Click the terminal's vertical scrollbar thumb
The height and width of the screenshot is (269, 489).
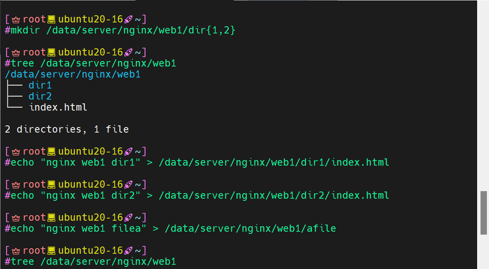point(484,213)
